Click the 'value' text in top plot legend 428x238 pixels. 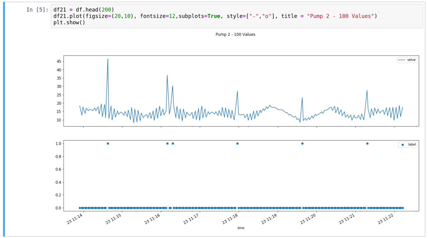[411, 60]
